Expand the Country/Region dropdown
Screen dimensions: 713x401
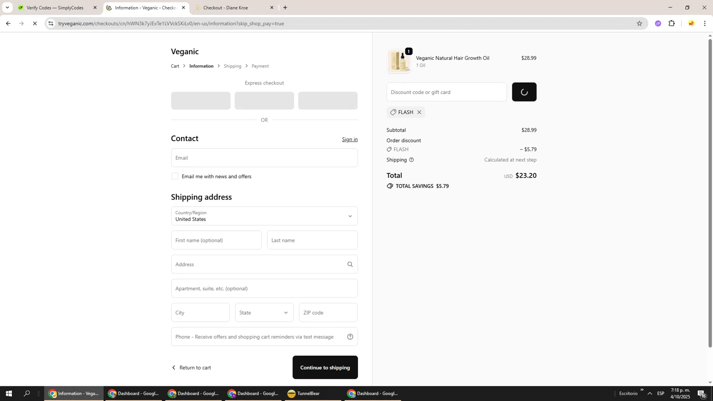(264, 216)
